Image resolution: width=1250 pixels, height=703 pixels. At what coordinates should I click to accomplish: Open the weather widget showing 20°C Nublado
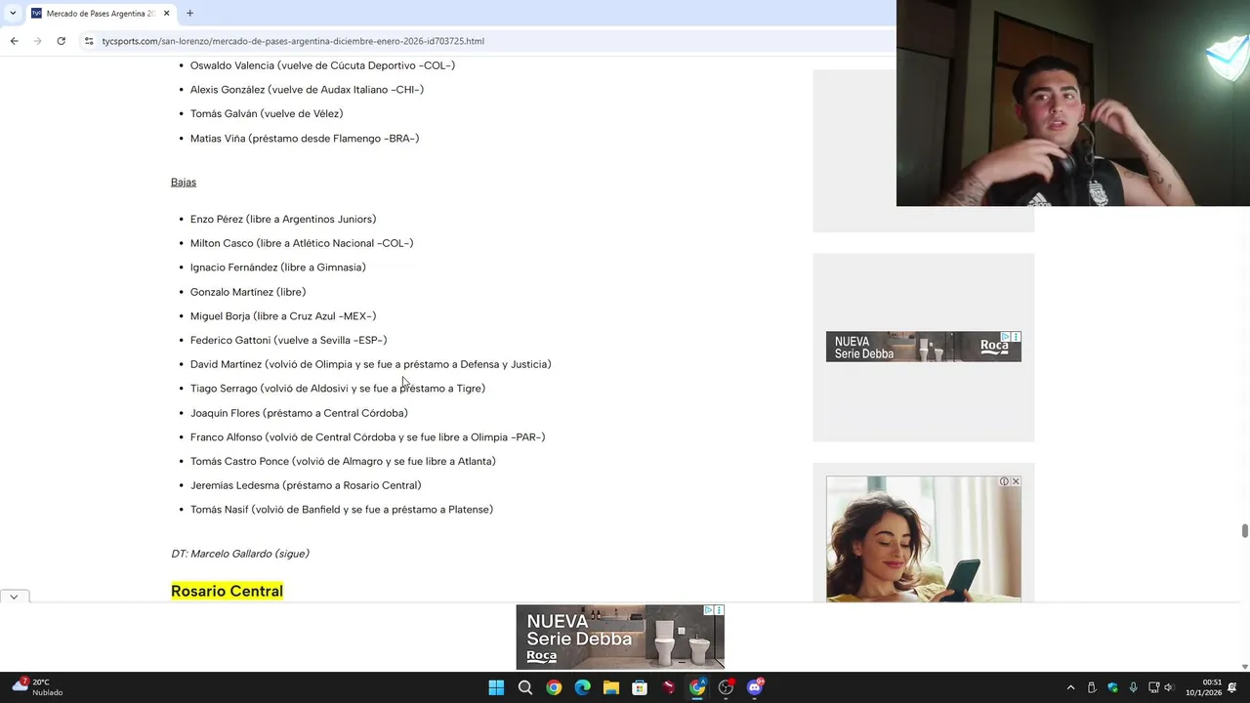37,687
